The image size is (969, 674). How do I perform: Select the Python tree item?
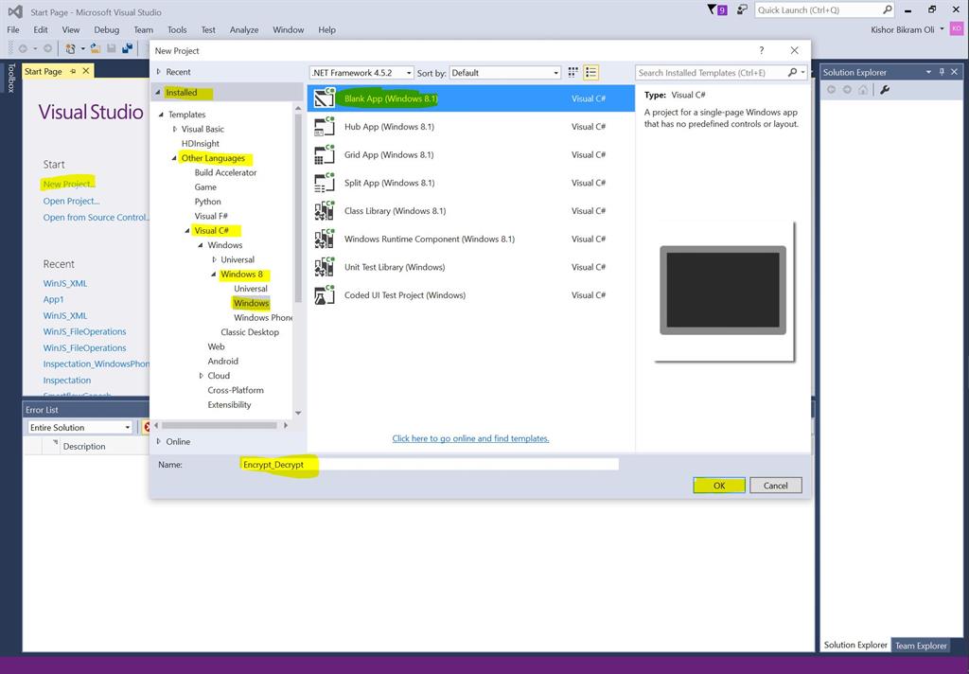click(207, 202)
